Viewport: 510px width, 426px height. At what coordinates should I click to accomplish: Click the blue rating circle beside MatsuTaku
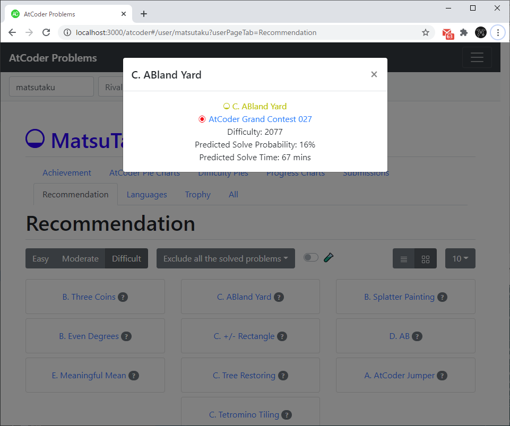tap(35, 138)
